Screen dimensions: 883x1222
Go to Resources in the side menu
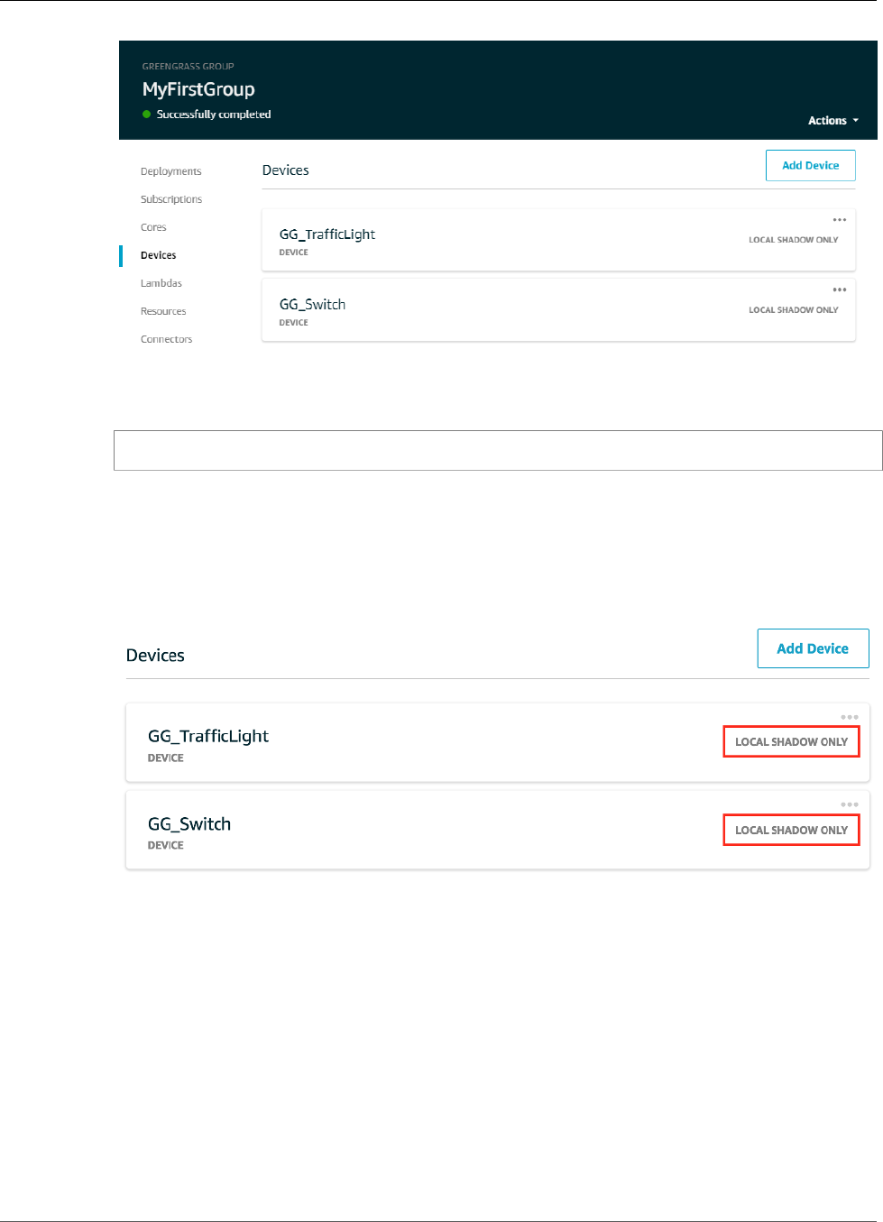point(163,311)
